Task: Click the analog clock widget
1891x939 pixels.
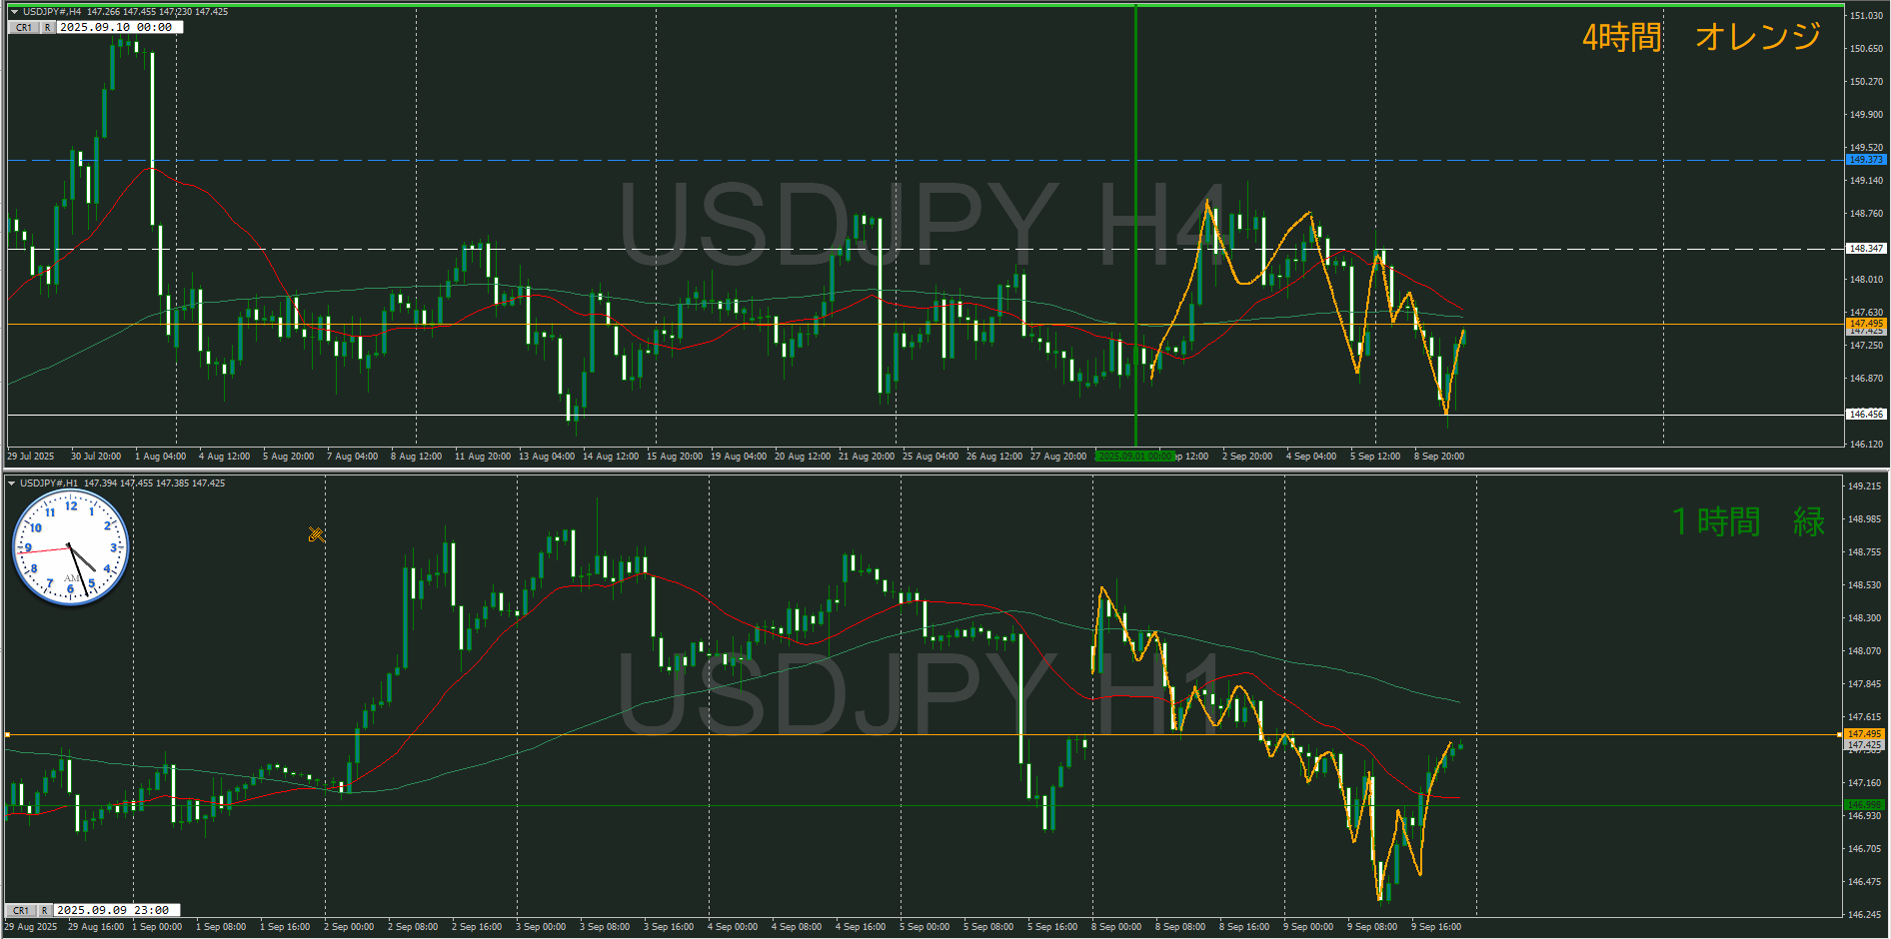Action: 71,547
